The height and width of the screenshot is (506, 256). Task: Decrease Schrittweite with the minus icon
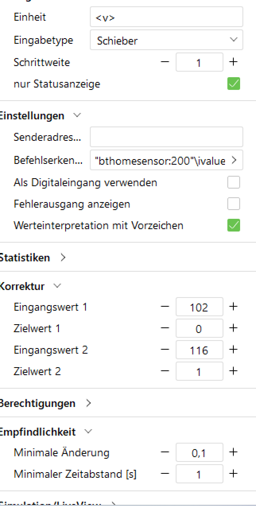[x=165, y=62]
